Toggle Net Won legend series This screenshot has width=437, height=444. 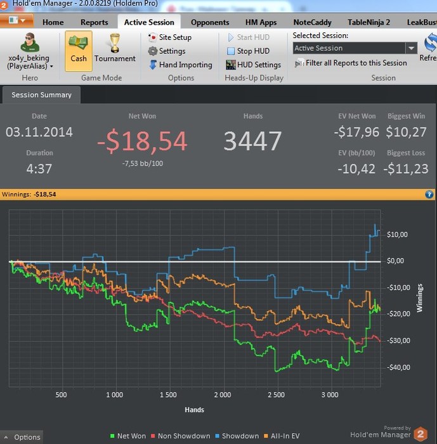pyautogui.click(x=128, y=436)
